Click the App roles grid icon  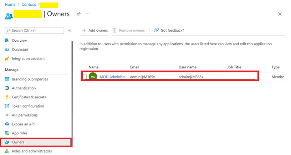7,133
